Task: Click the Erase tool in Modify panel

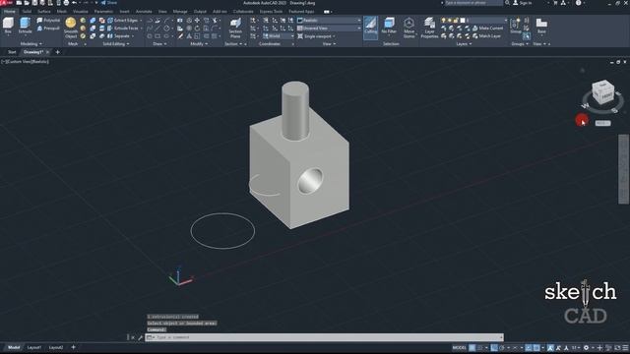Action: tap(180, 36)
